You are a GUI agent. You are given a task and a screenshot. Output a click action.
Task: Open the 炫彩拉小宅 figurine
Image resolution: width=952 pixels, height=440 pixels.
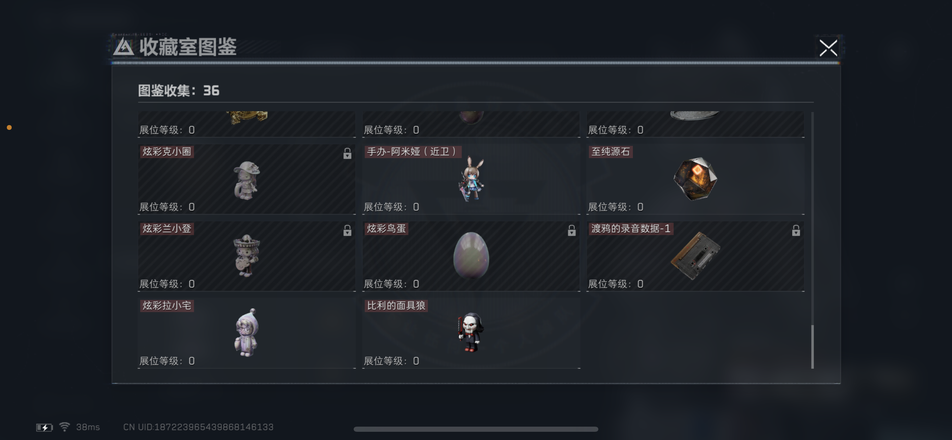click(246, 332)
